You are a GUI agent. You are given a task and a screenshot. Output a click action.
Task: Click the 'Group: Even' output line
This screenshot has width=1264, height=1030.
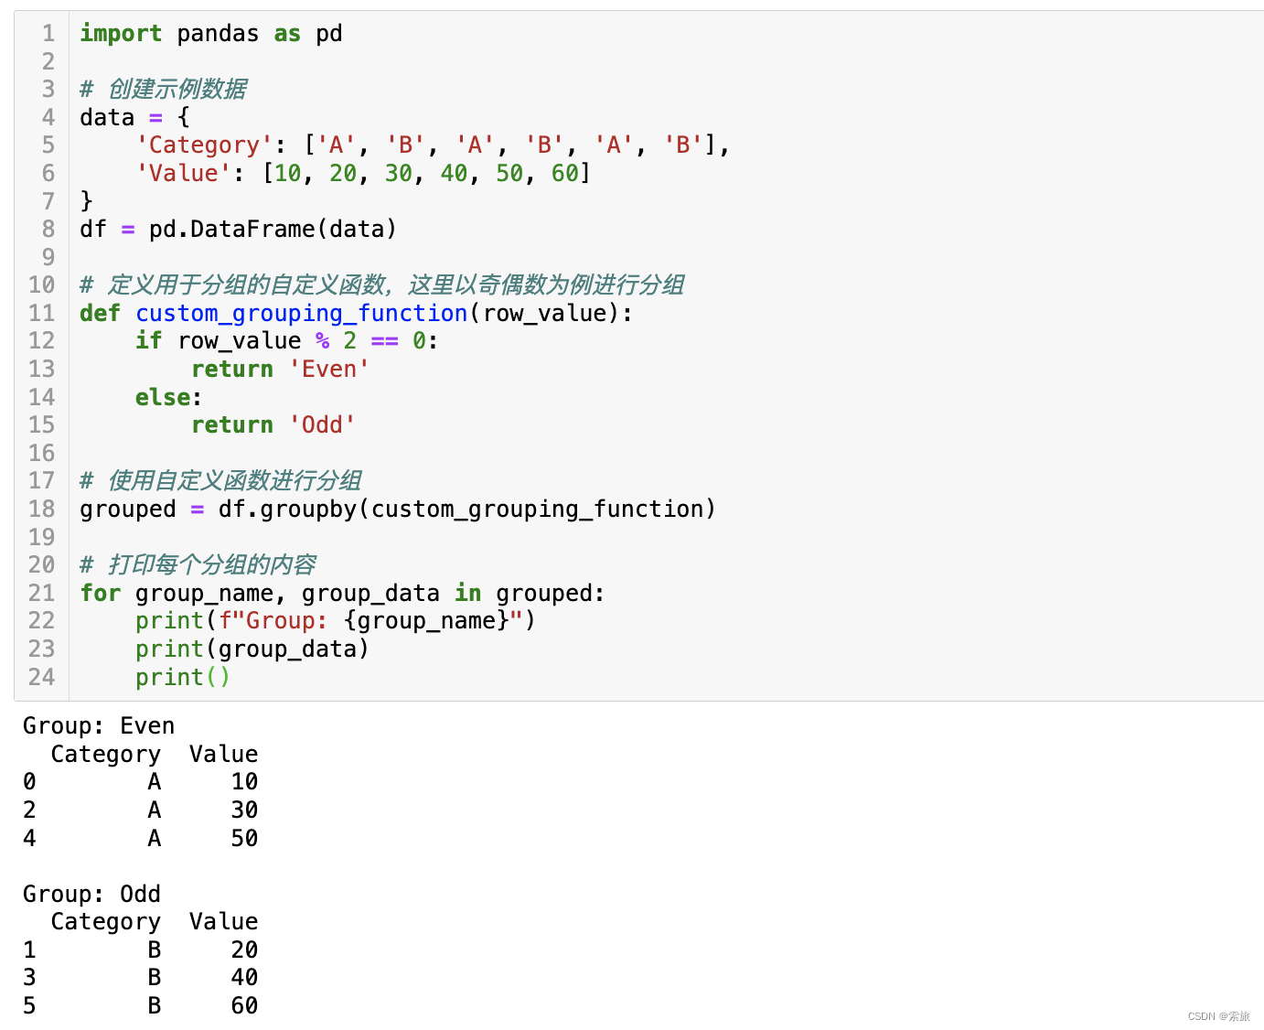99,726
